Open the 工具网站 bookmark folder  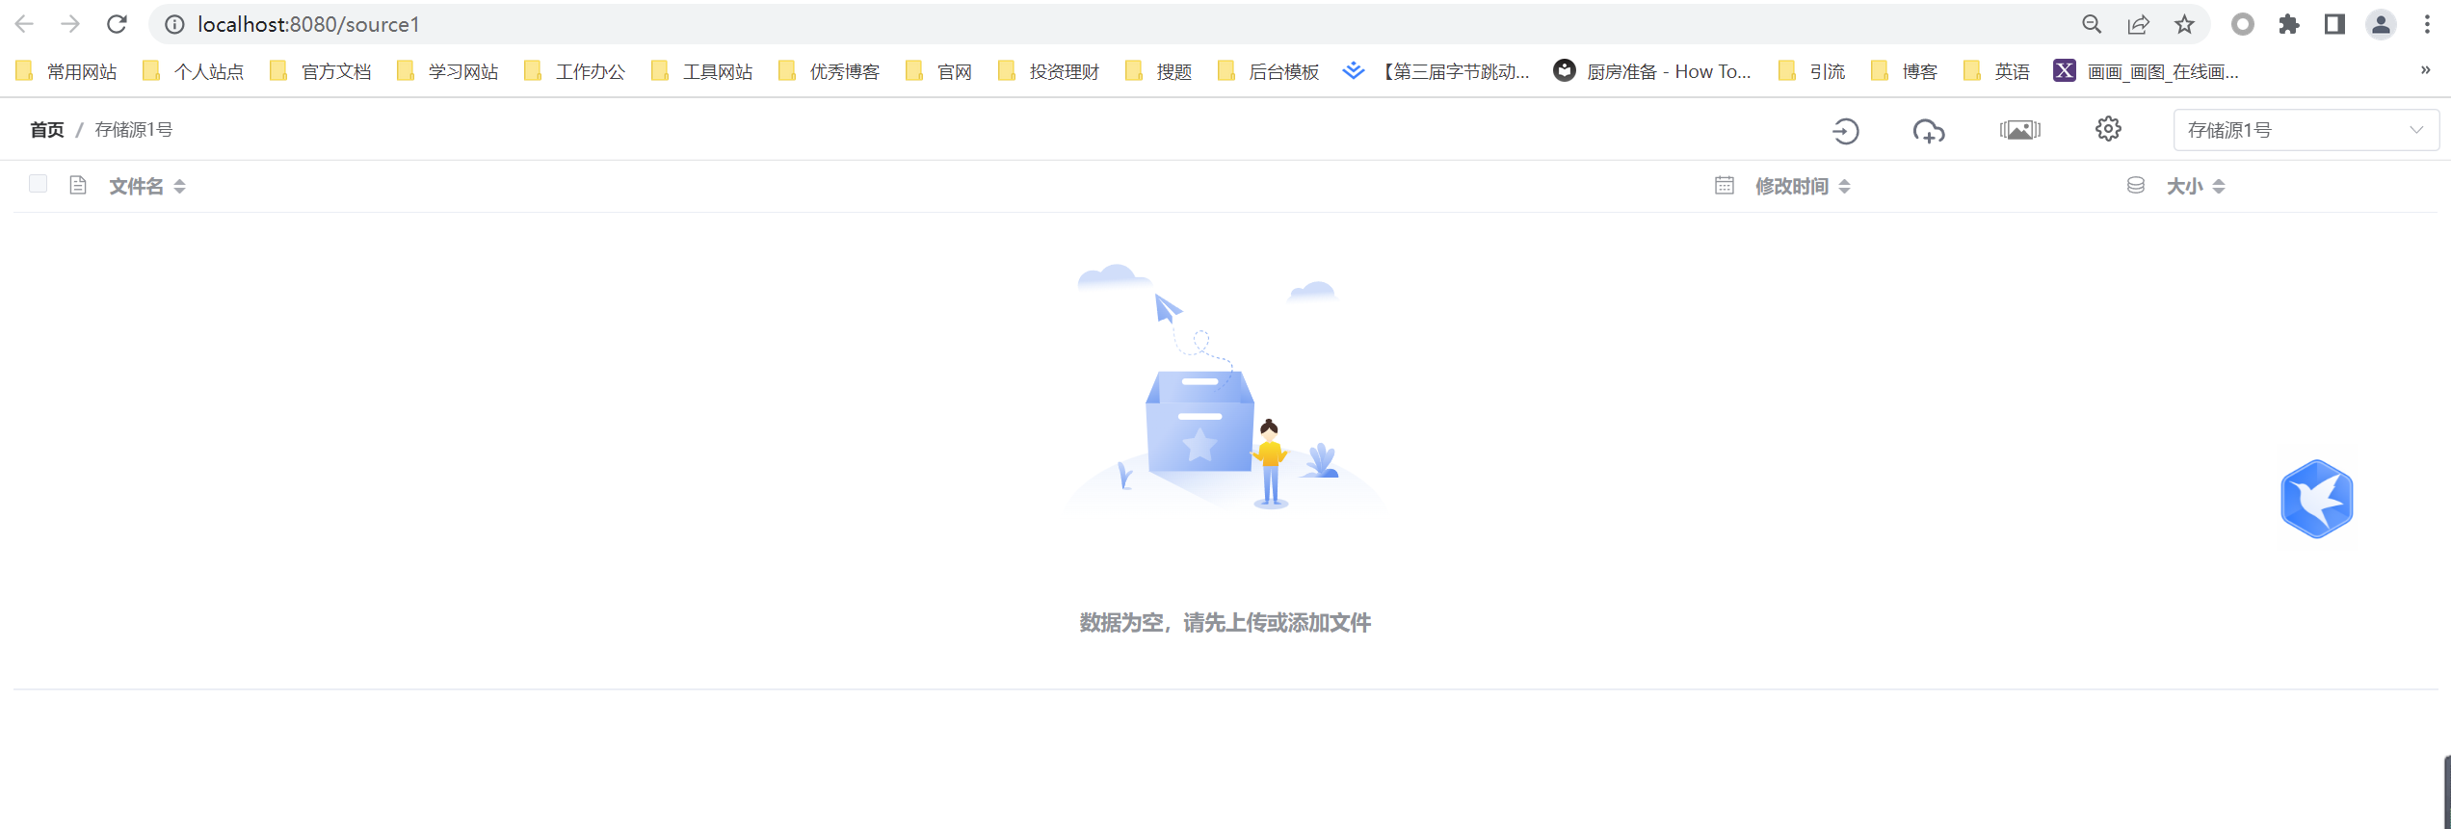coord(702,71)
